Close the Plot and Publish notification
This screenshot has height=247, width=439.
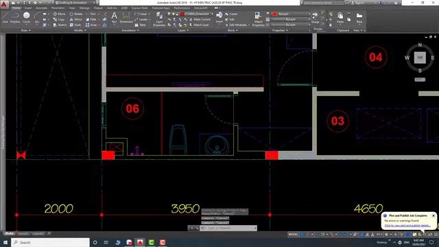(x=433, y=215)
